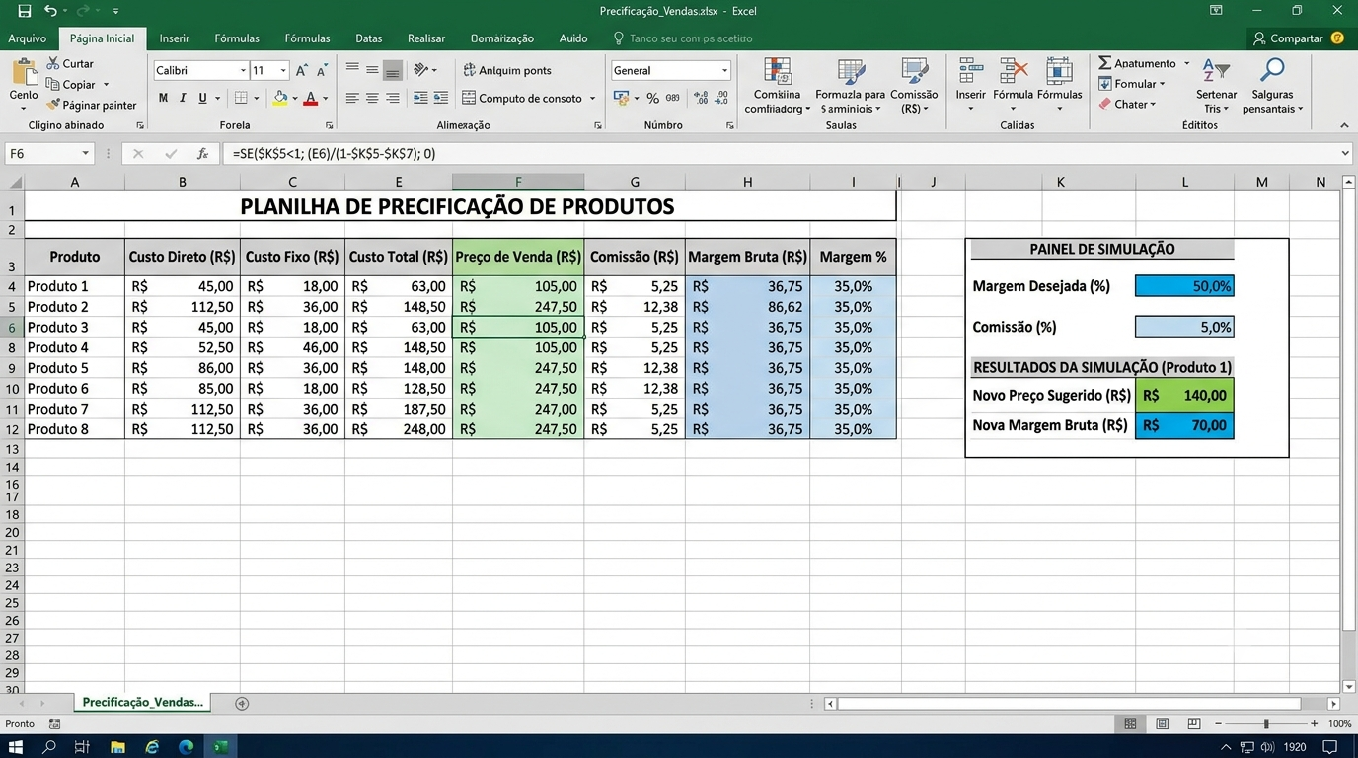The image size is (1358, 758).
Task: Toggle right horizontal alignment
Action: [x=393, y=98]
